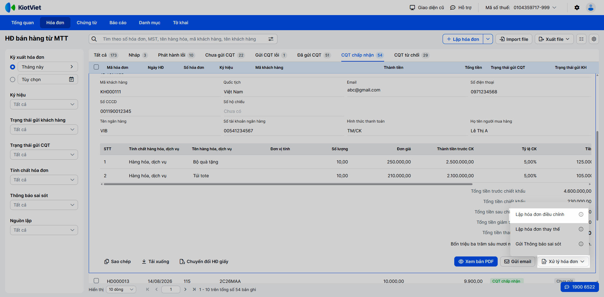The height and width of the screenshot is (297, 604).
Task: Expand Tính chất hóa đơn dropdown
Action: (44, 180)
